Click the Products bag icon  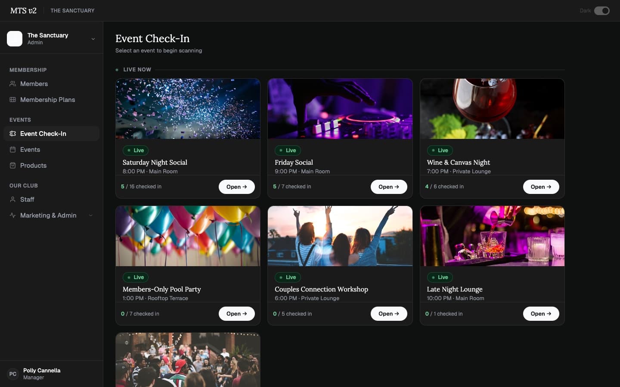coord(13,166)
